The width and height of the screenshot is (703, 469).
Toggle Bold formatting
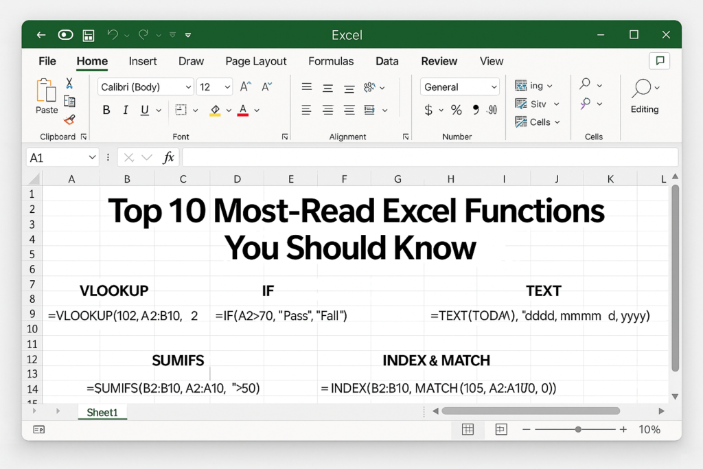click(106, 110)
